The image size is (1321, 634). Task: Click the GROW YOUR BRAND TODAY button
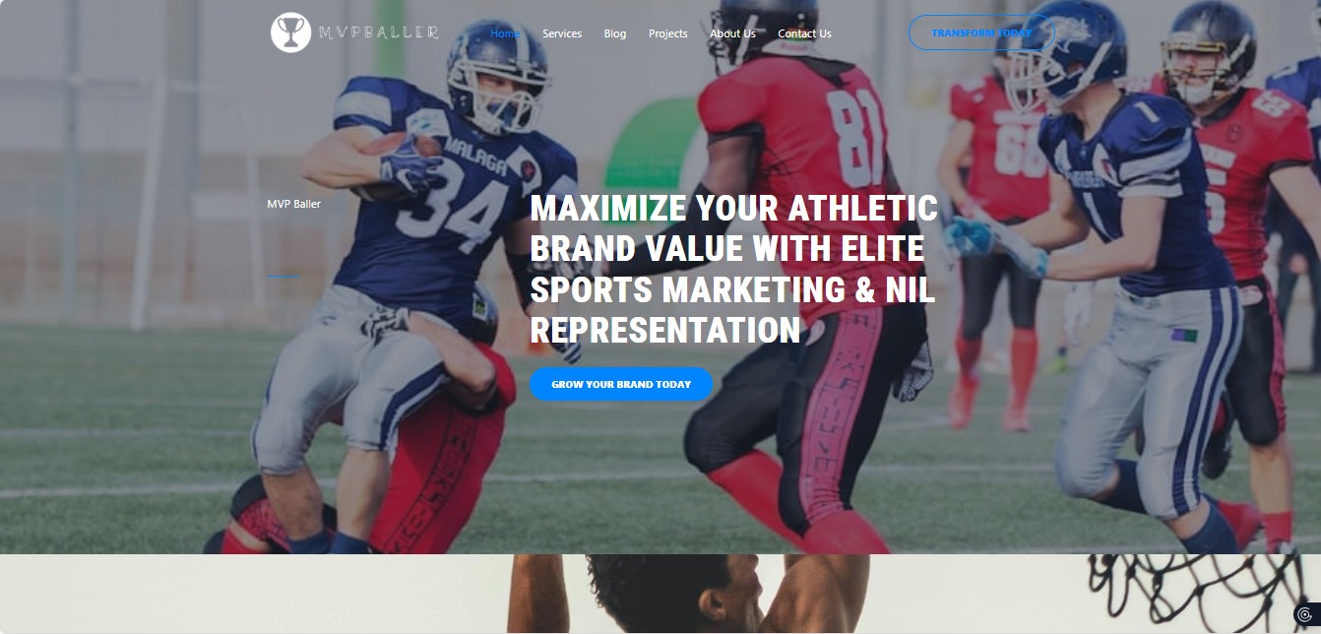pyautogui.click(x=621, y=384)
